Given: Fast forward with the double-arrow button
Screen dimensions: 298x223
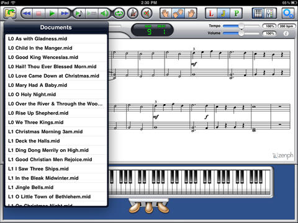Looking at the screenshot, I should [65, 14].
